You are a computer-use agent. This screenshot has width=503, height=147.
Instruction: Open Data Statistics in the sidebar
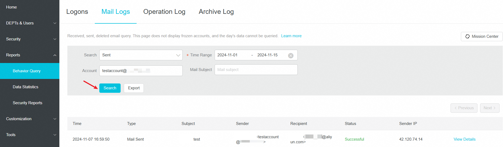tap(26, 87)
